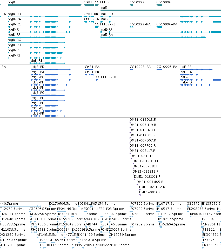Choose protein rdgB-PG

point(38,93)
